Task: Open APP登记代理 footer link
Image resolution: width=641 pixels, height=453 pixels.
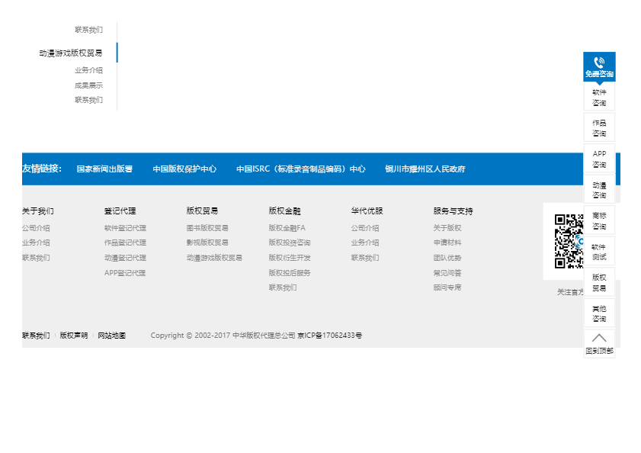Action: point(125,273)
